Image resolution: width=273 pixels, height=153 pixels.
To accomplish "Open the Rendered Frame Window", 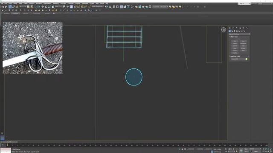I will 139,7.
